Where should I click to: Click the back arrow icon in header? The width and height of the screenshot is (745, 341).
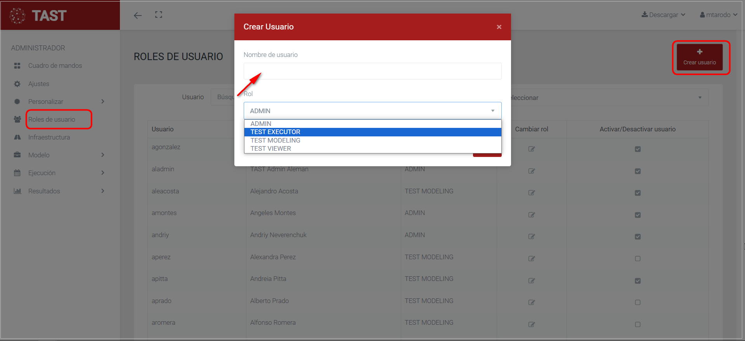[138, 15]
